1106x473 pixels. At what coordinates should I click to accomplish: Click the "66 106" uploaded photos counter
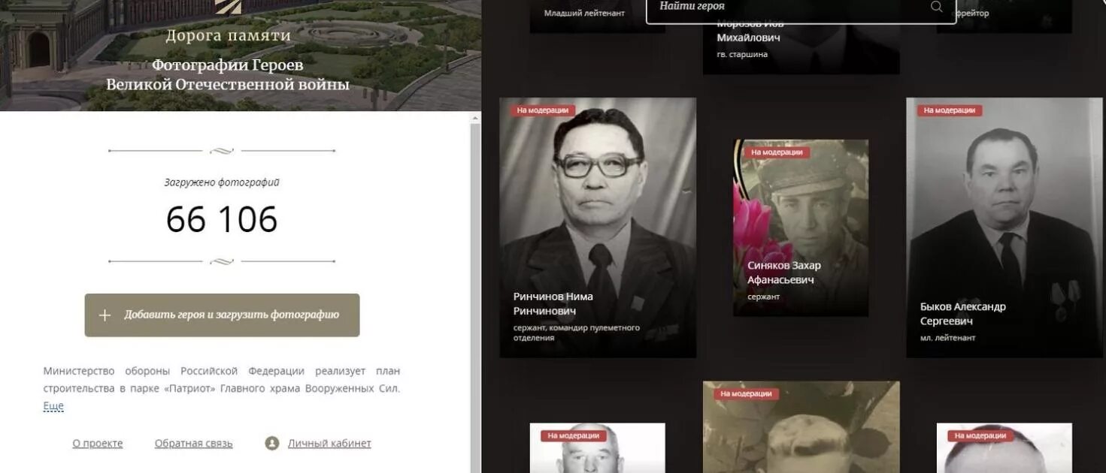(x=222, y=220)
